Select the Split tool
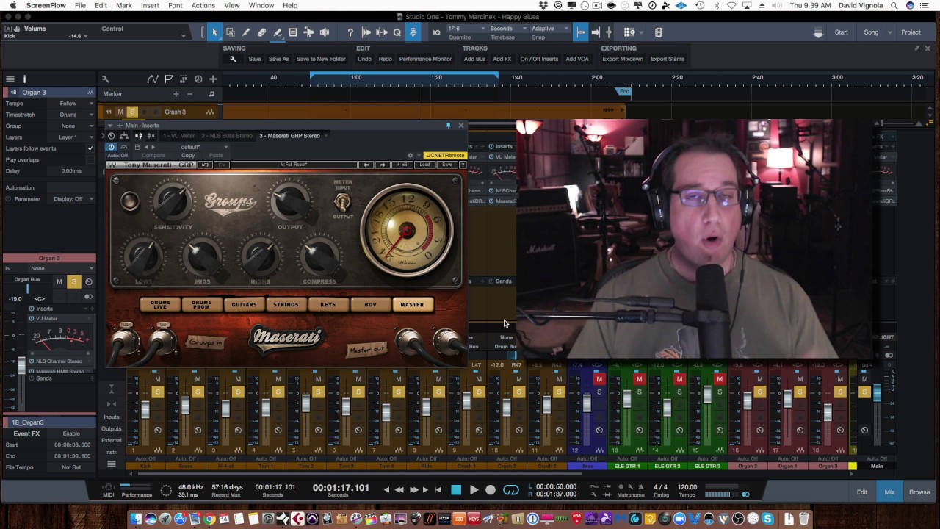Screen dimensions: 940x529 246,32
